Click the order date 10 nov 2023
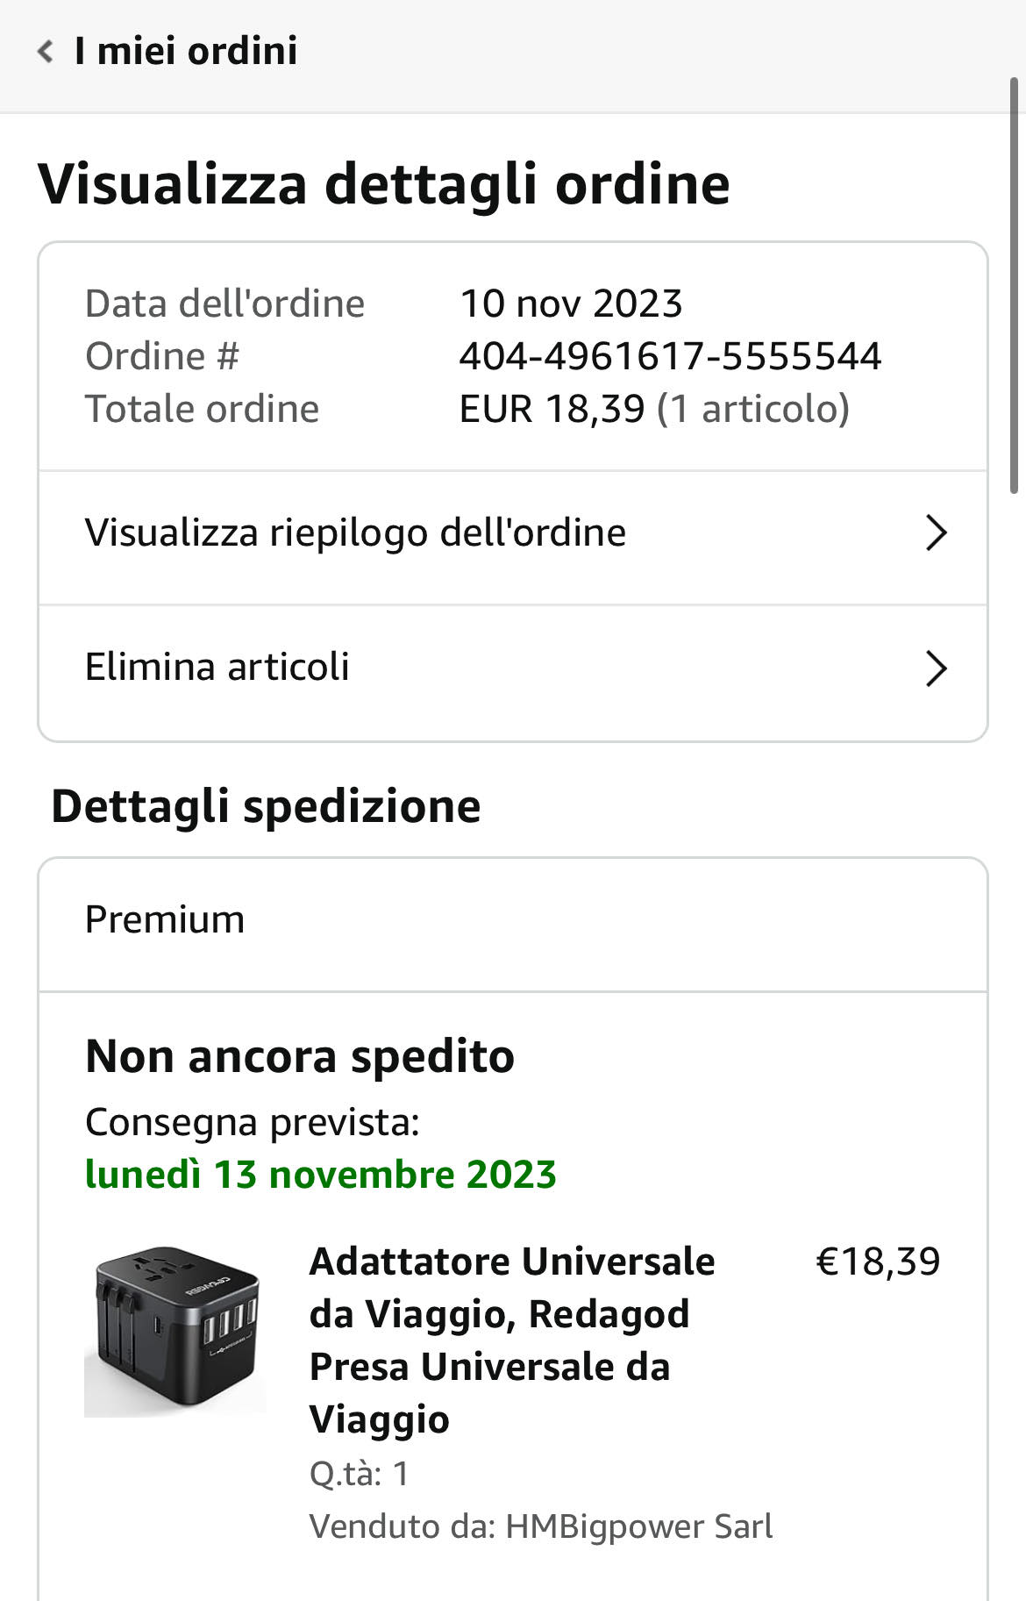 [x=571, y=304]
